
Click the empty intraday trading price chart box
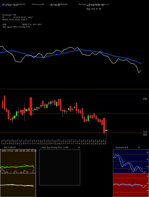[60, 167]
